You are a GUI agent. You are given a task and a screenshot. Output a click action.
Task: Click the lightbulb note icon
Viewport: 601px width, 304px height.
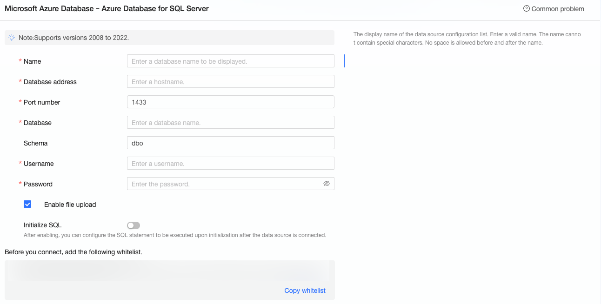12,38
